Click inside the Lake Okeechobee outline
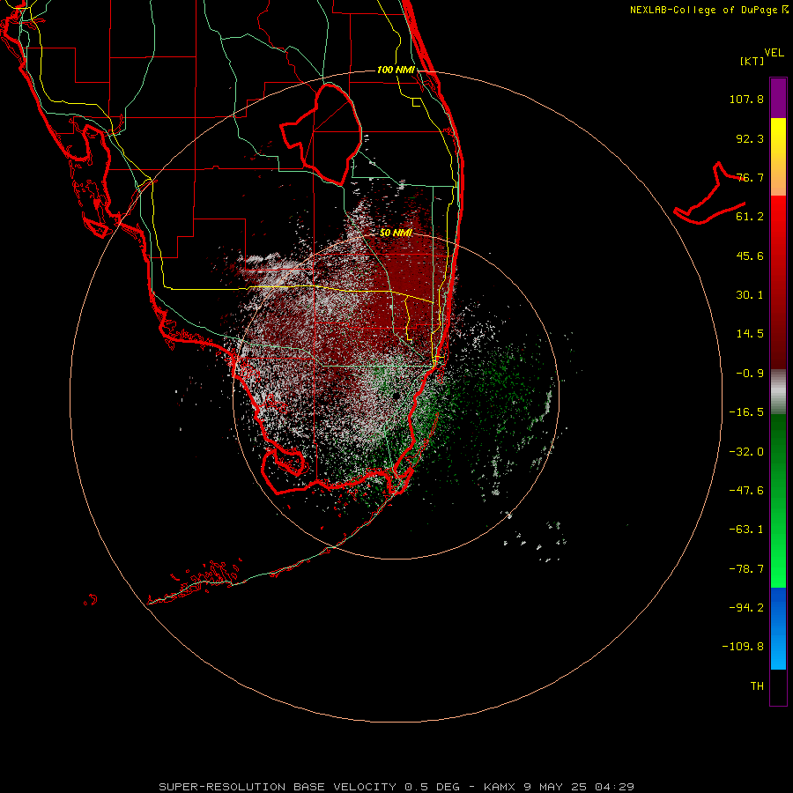 coord(331,132)
